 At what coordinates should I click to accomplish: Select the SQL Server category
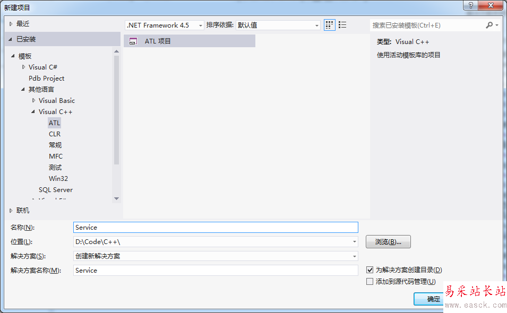[56, 189]
